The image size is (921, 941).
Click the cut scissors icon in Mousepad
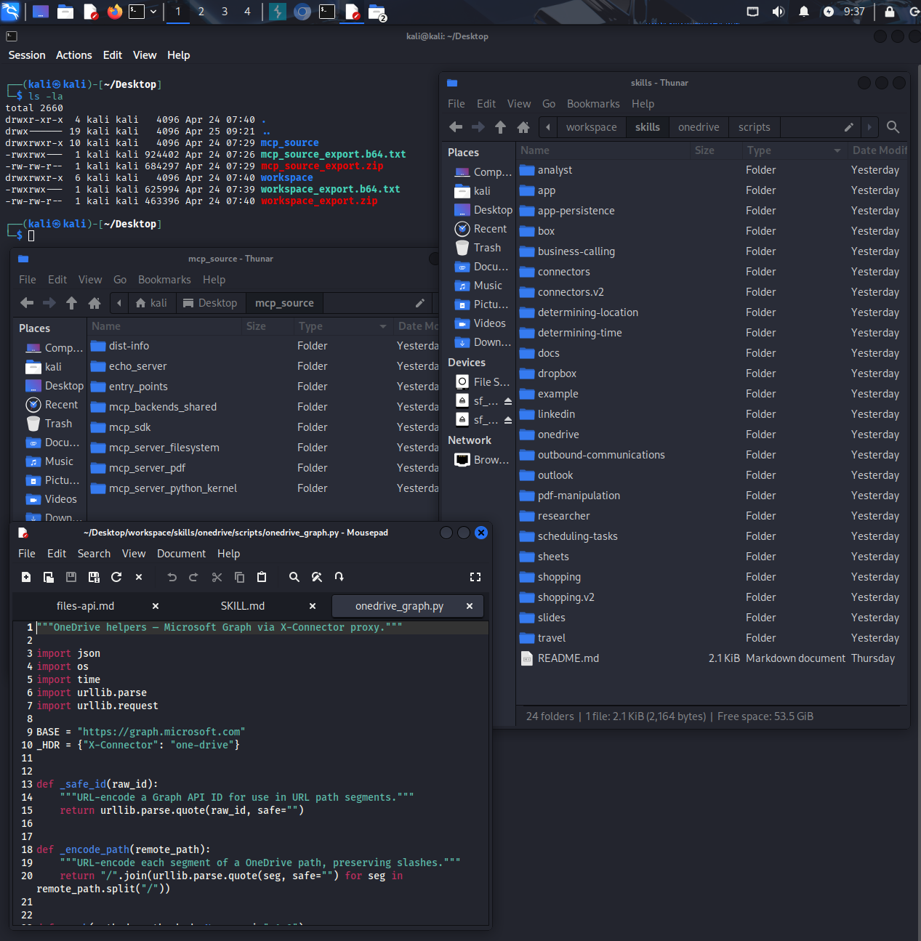click(217, 577)
